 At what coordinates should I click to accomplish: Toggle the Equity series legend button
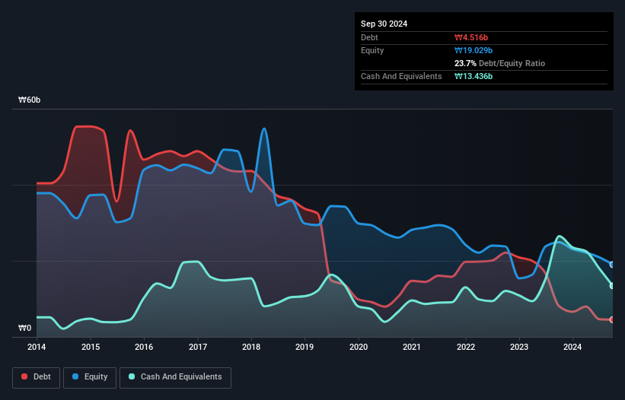90,377
